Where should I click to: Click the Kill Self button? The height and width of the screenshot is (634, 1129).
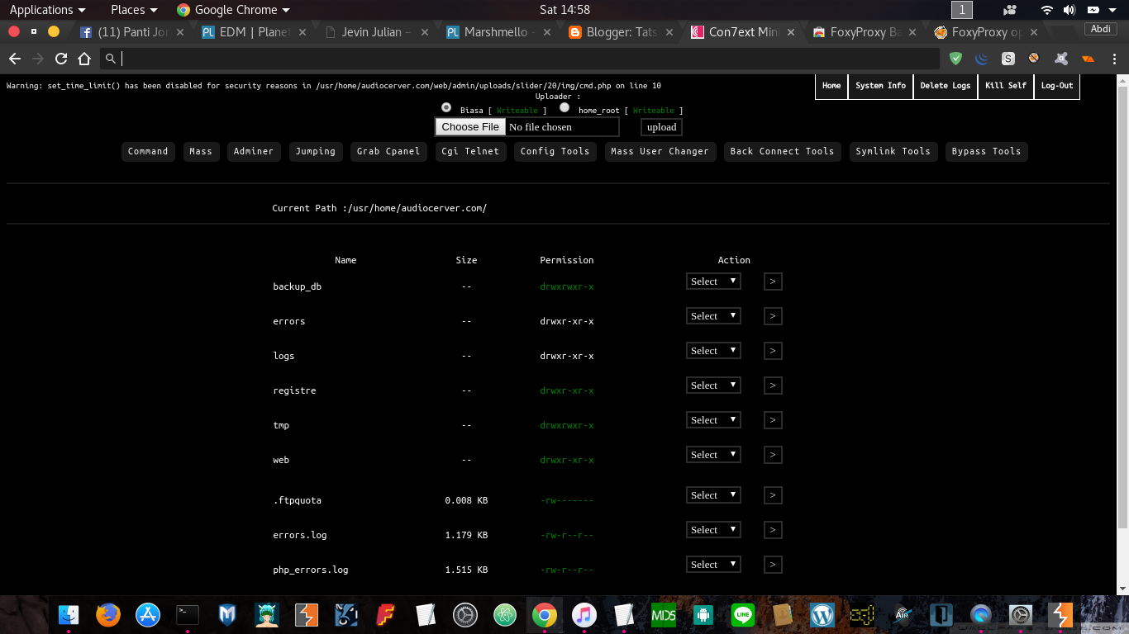1006,86
